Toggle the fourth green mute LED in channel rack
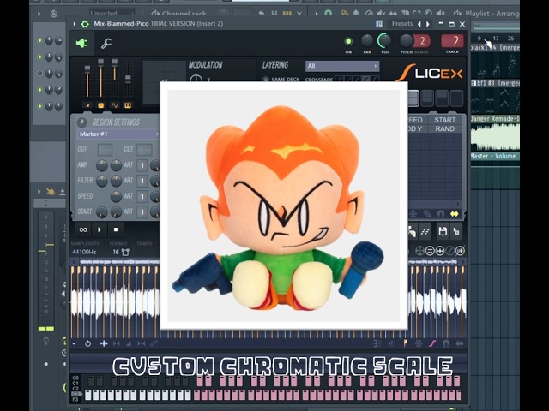Screen dimensions: 549x411 pos(40,90)
